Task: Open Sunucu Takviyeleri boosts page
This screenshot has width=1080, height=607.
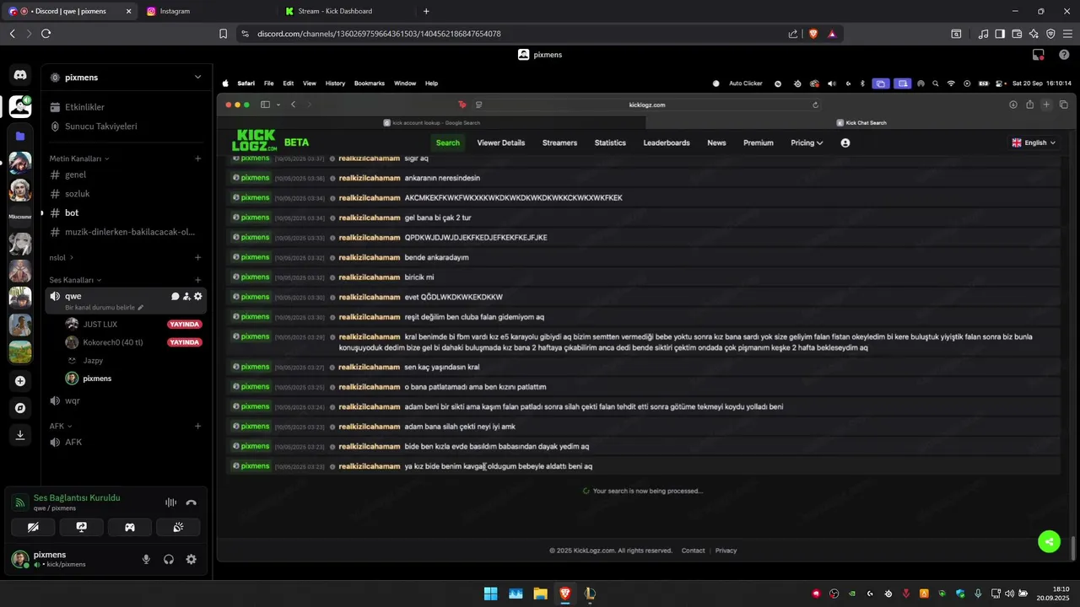Action: 127,126
